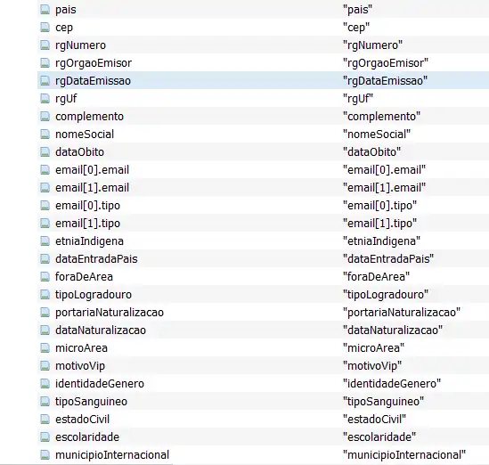The image size is (489, 465).
Task: Select the estadoCivil field name
Action: coord(82,419)
